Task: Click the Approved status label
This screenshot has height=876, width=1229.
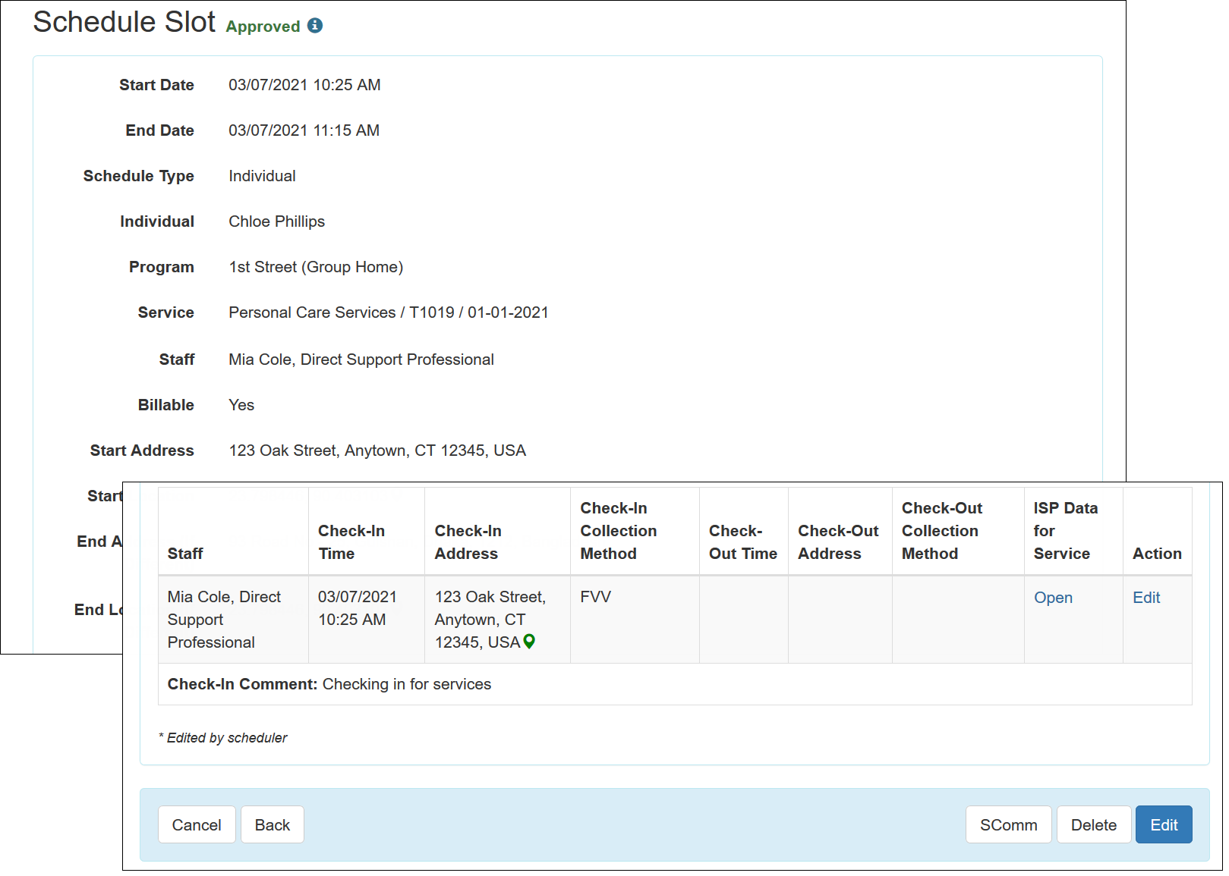Action: pyautogui.click(x=263, y=27)
